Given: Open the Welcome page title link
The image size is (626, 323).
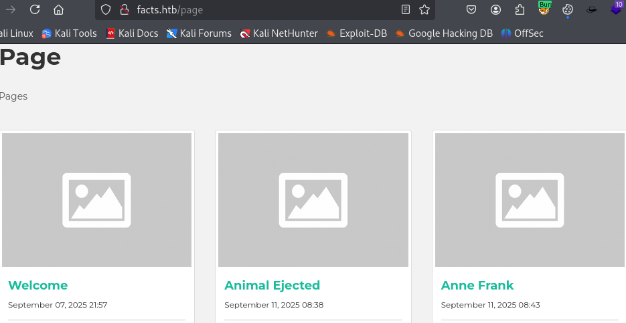Looking at the screenshot, I should [x=38, y=285].
